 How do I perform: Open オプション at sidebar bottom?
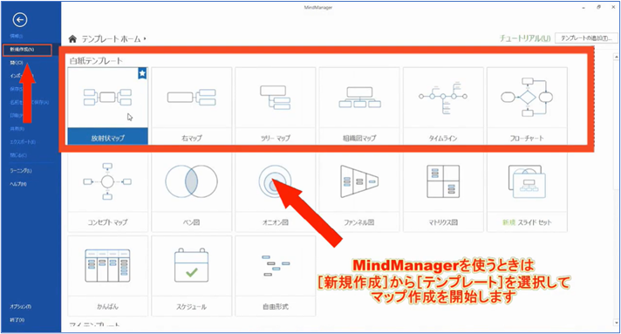(x=21, y=307)
